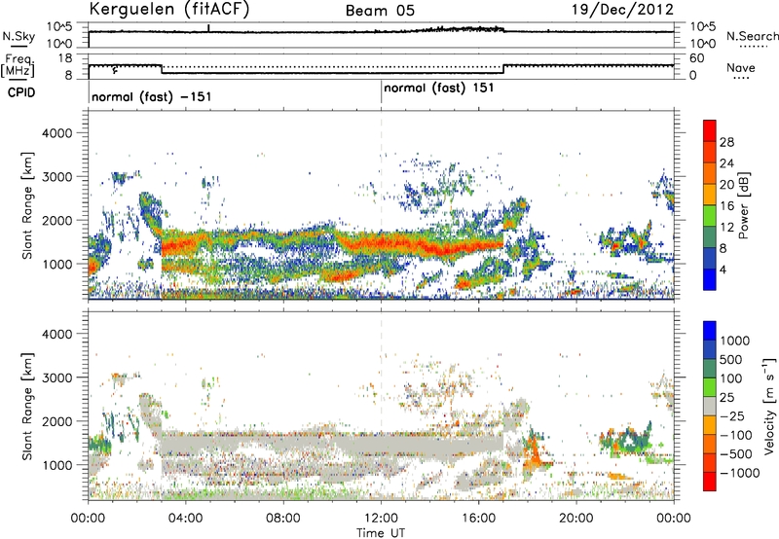Click the "16:00" time tick label
This screenshot has width=779, height=539.
(x=478, y=519)
